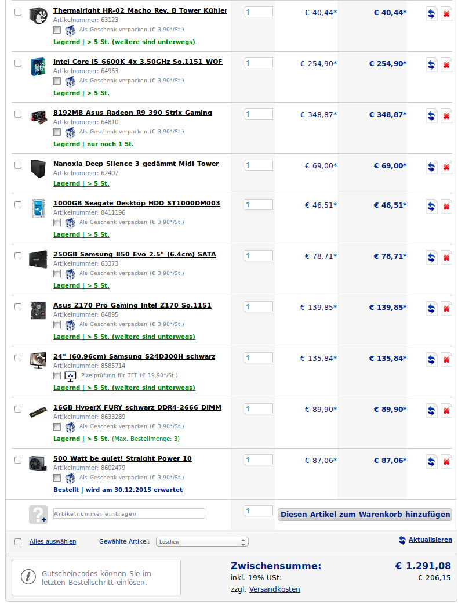458x604 pixels.
Task: Enable Pixelprüfung für TFT checkbox
Action: (x=57, y=375)
